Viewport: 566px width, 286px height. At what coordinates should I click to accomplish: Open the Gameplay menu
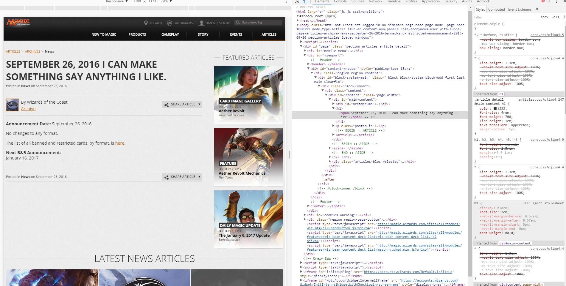point(170,34)
